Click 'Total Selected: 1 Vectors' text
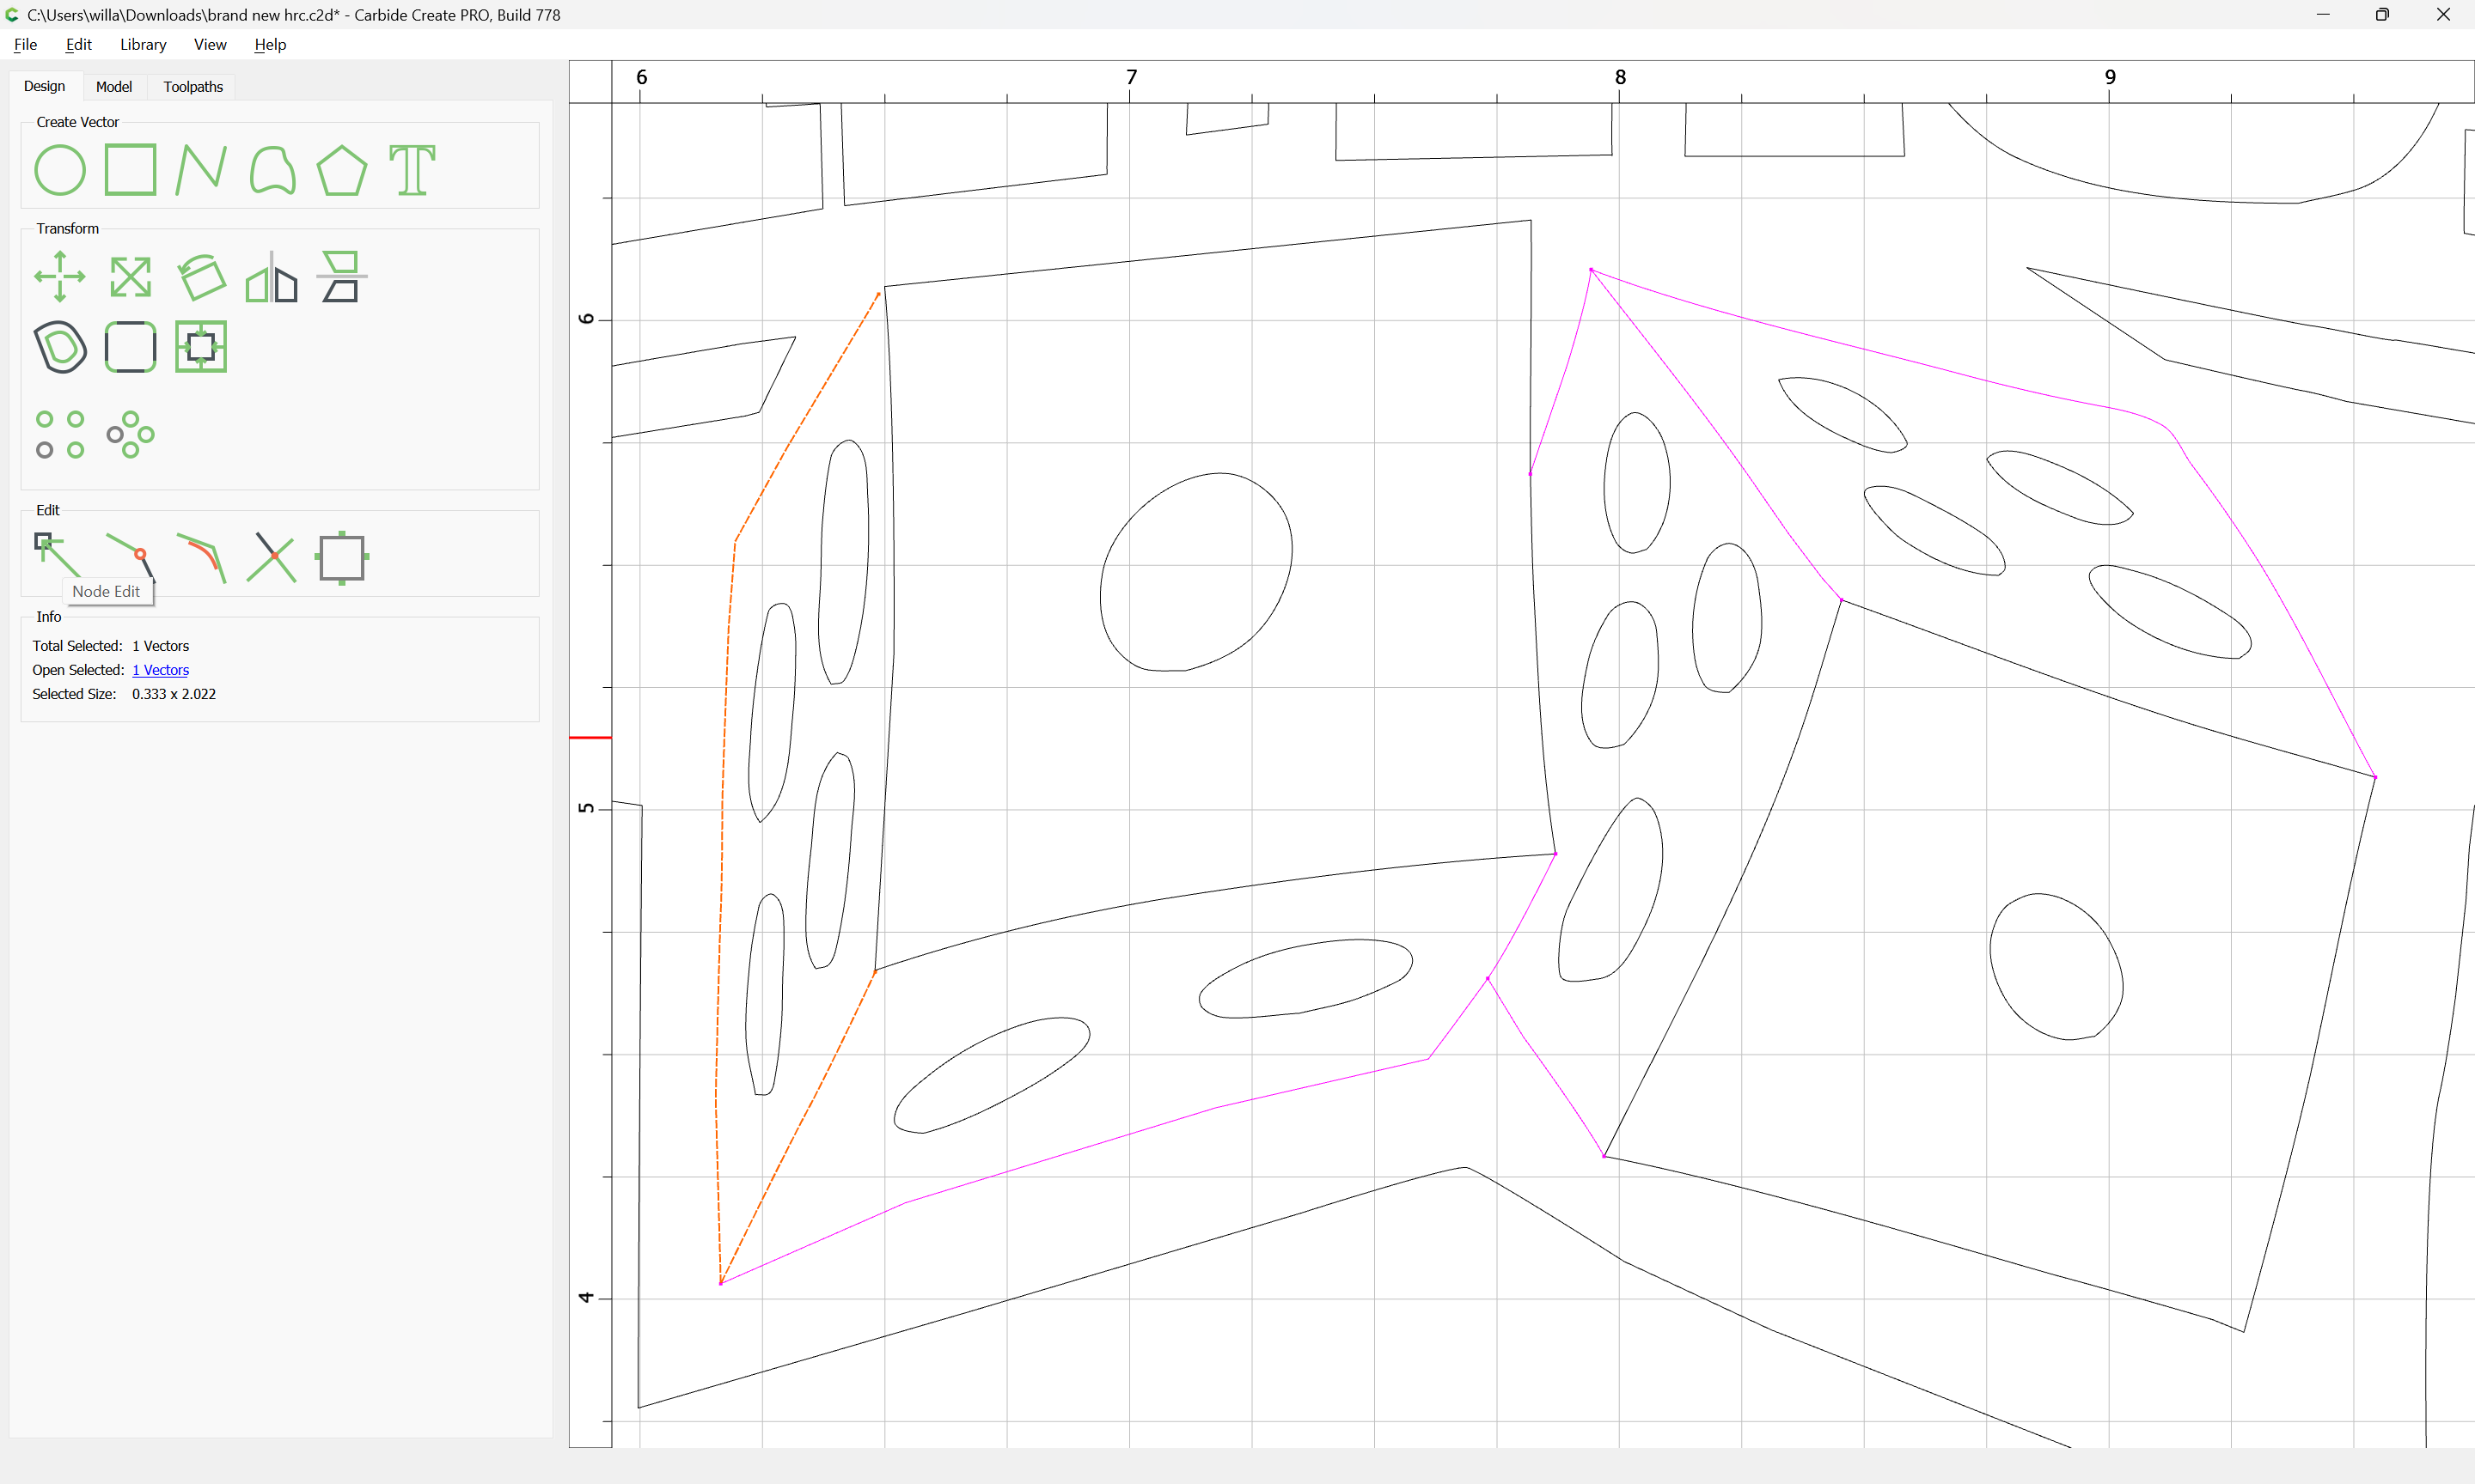This screenshot has width=2475, height=1484. point(110,646)
